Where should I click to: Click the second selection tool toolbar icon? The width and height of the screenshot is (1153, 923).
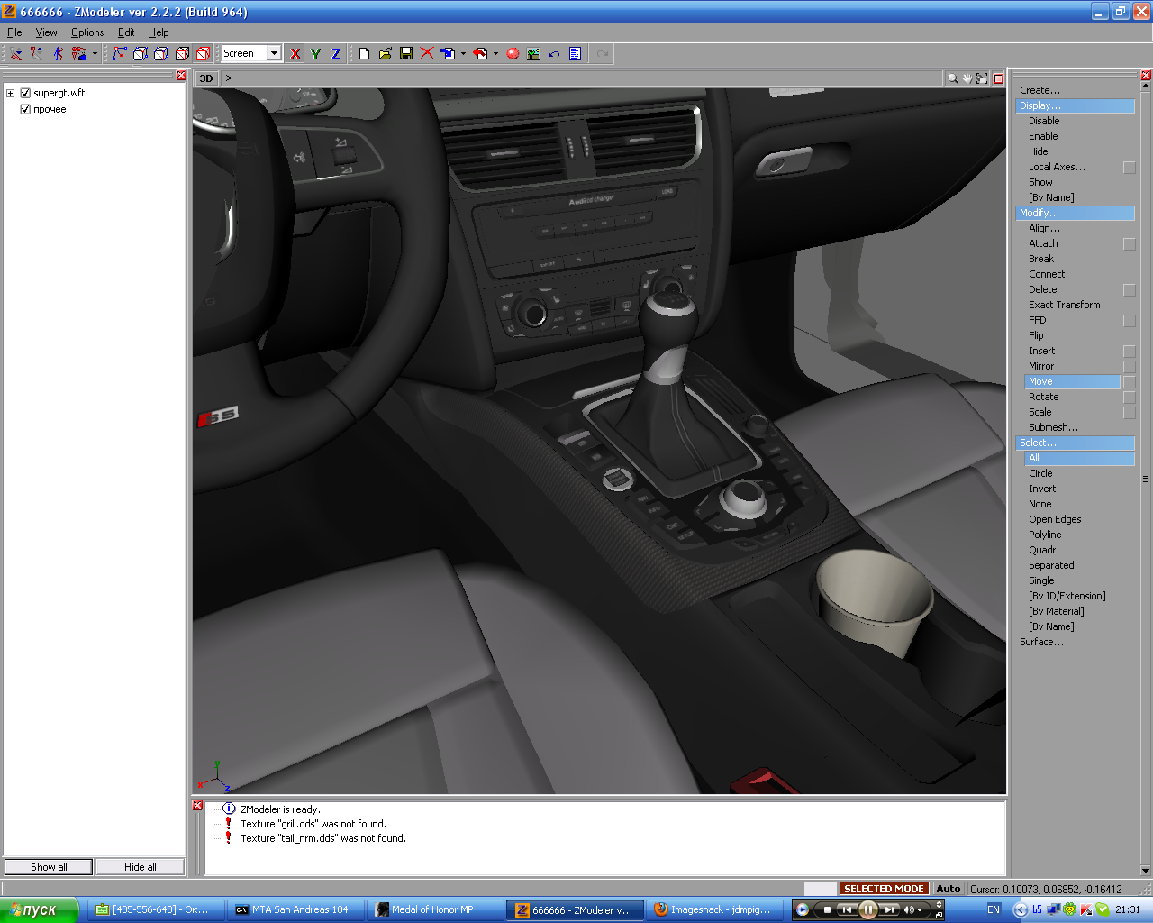click(x=37, y=54)
